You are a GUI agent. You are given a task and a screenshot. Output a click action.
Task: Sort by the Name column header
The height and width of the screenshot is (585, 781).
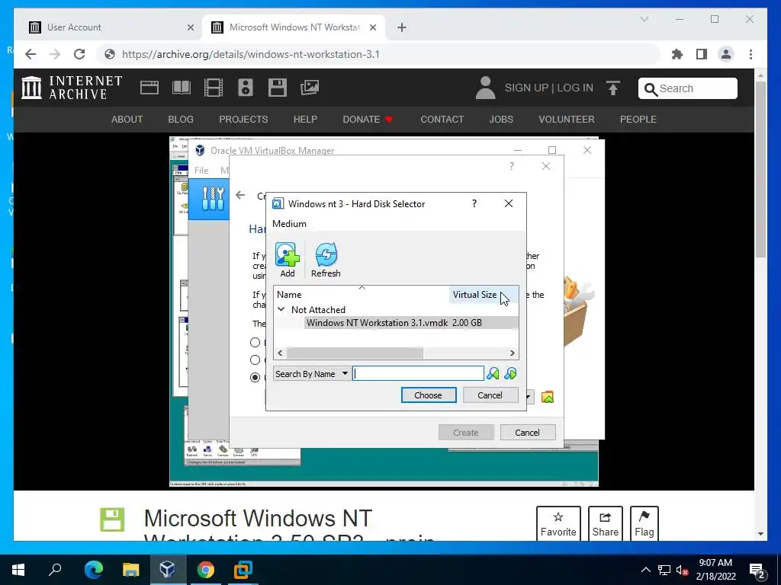pos(361,295)
